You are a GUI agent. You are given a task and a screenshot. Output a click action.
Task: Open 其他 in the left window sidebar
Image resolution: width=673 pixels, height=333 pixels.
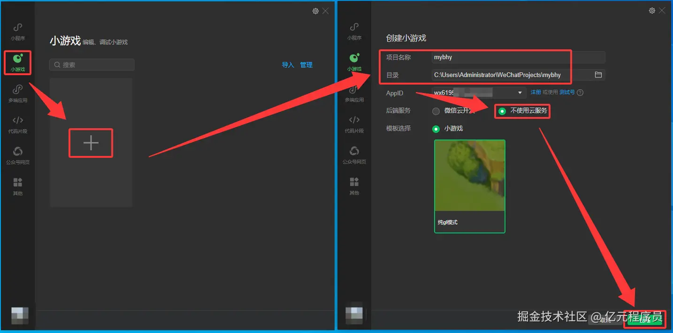click(18, 186)
